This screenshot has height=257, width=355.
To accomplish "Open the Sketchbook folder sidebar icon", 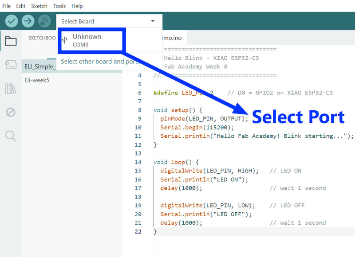I will (x=11, y=41).
